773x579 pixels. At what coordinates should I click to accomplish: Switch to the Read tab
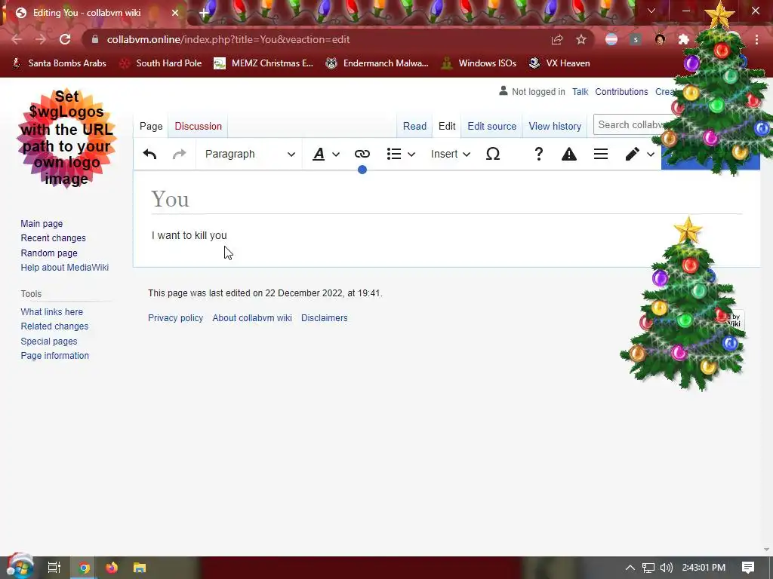(x=414, y=126)
